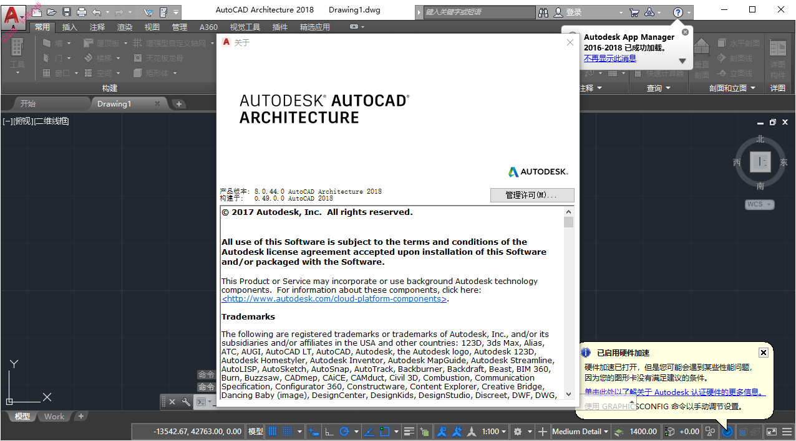Open the polar tracking settings dropdown arrow
This screenshot has height=441, width=796.
click(356, 431)
